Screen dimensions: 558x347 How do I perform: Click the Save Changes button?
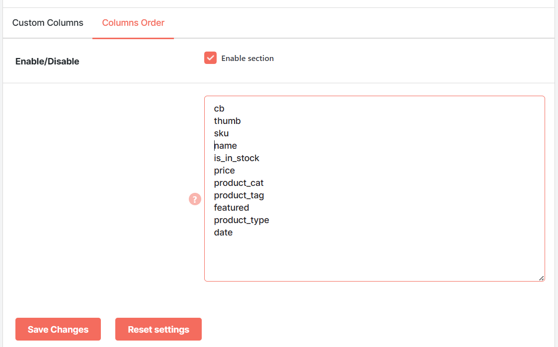58,329
